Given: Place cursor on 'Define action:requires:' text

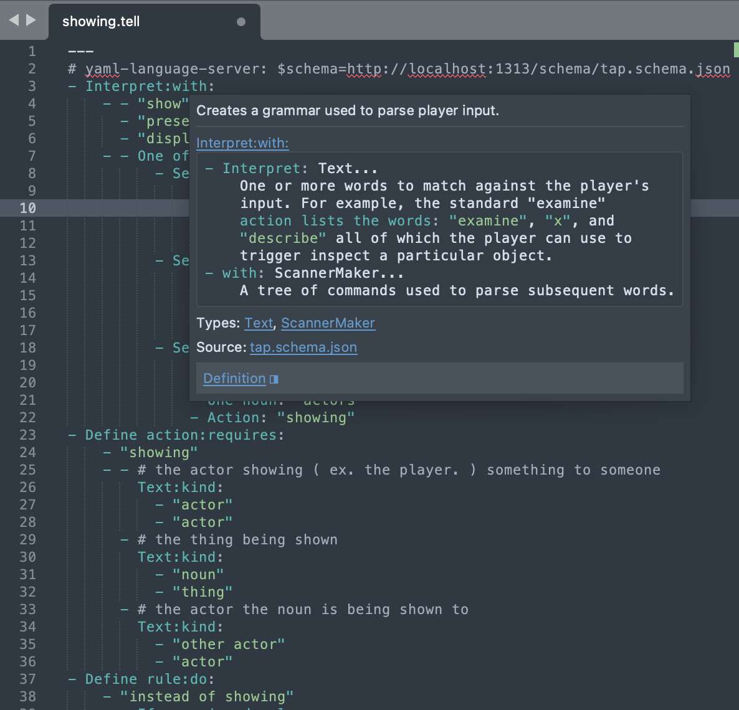Looking at the screenshot, I should pyautogui.click(x=184, y=435).
